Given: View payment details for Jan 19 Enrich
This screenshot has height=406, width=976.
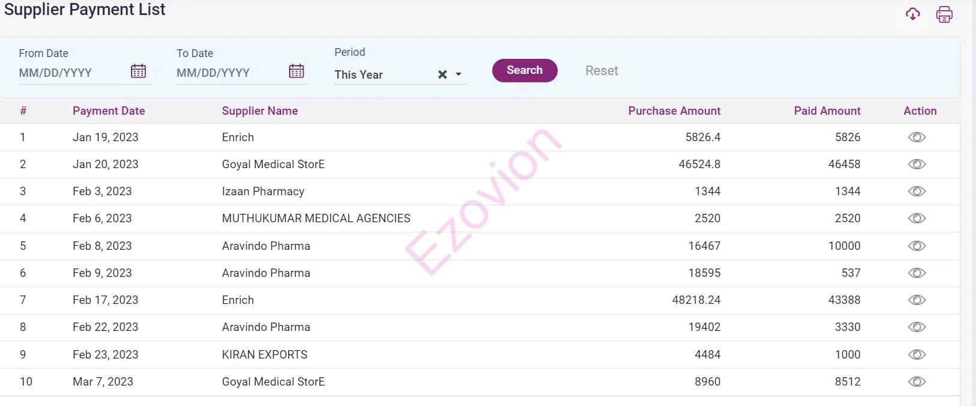Looking at the screenshot, I should [x=917, y=138].
